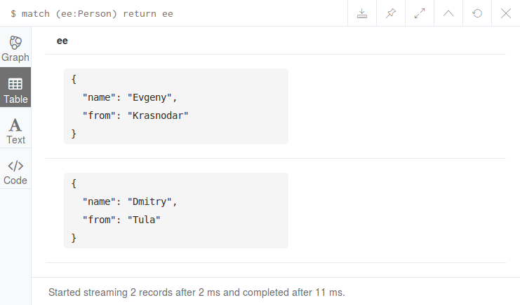
Task: Click the ee column header
Action: [62, 41]
